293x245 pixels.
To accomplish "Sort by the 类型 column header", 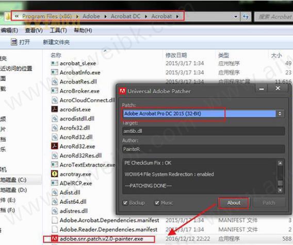I will [x=223, y=55].
